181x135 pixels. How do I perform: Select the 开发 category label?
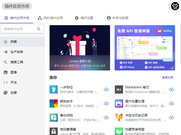tap(14, 82)
